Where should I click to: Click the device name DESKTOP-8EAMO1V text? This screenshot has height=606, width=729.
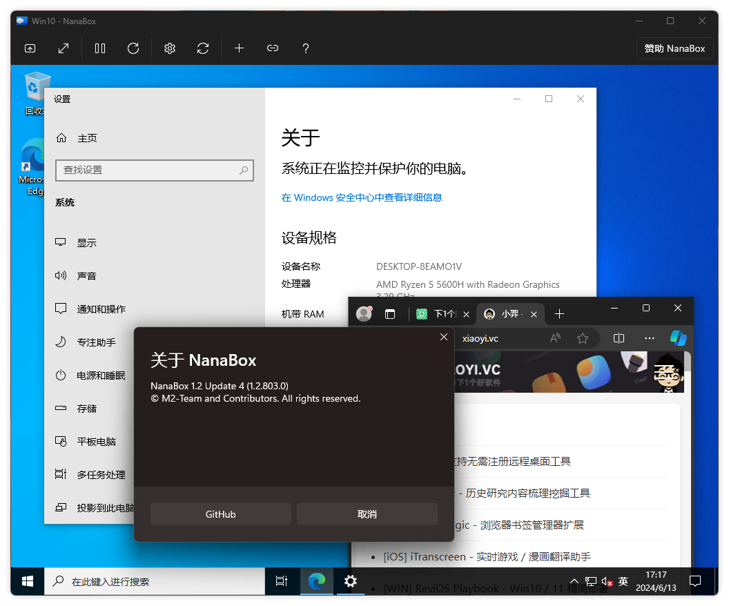point(419,266)
